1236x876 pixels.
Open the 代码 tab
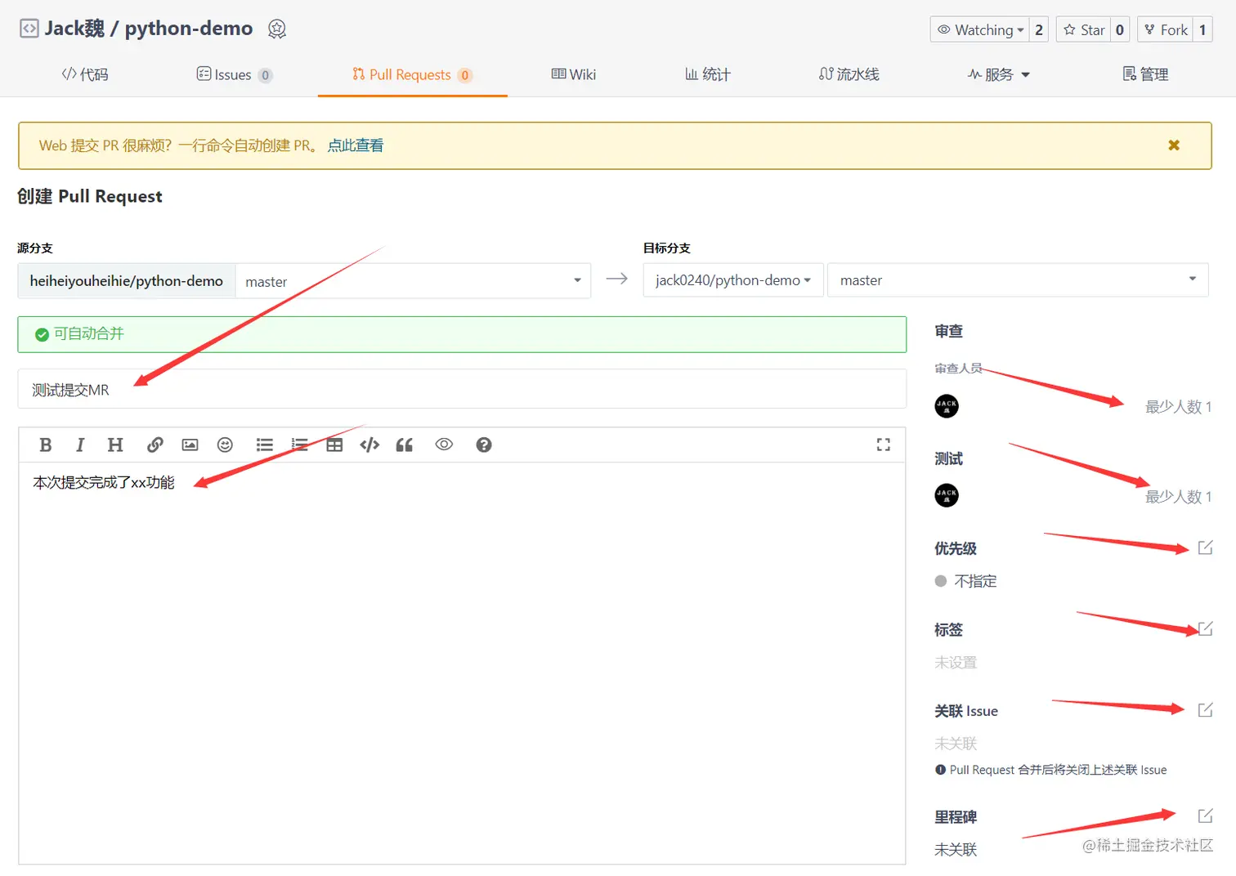pyautogui.click(x=85, y=74)
